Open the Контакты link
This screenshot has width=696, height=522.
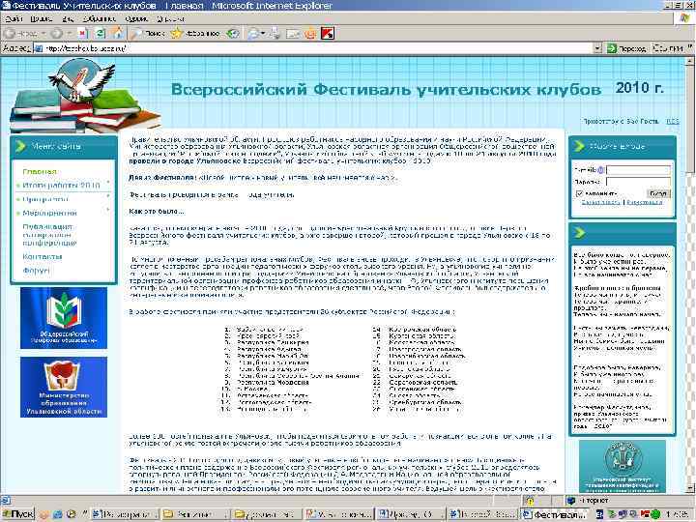coord(43,256)
